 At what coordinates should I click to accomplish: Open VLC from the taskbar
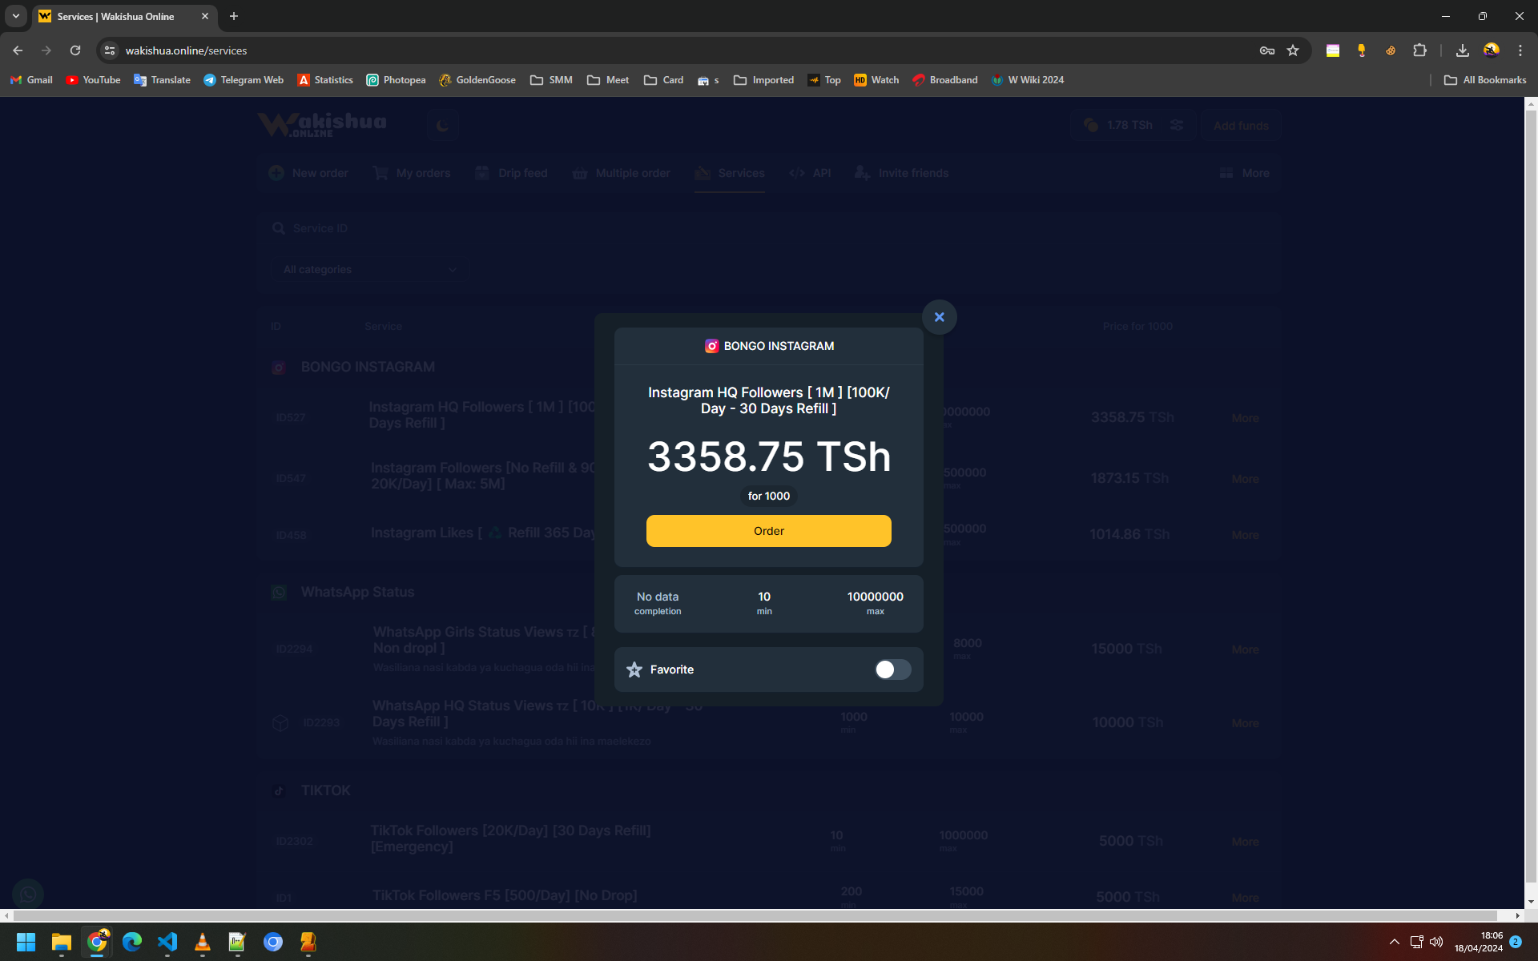coord(203,942)
